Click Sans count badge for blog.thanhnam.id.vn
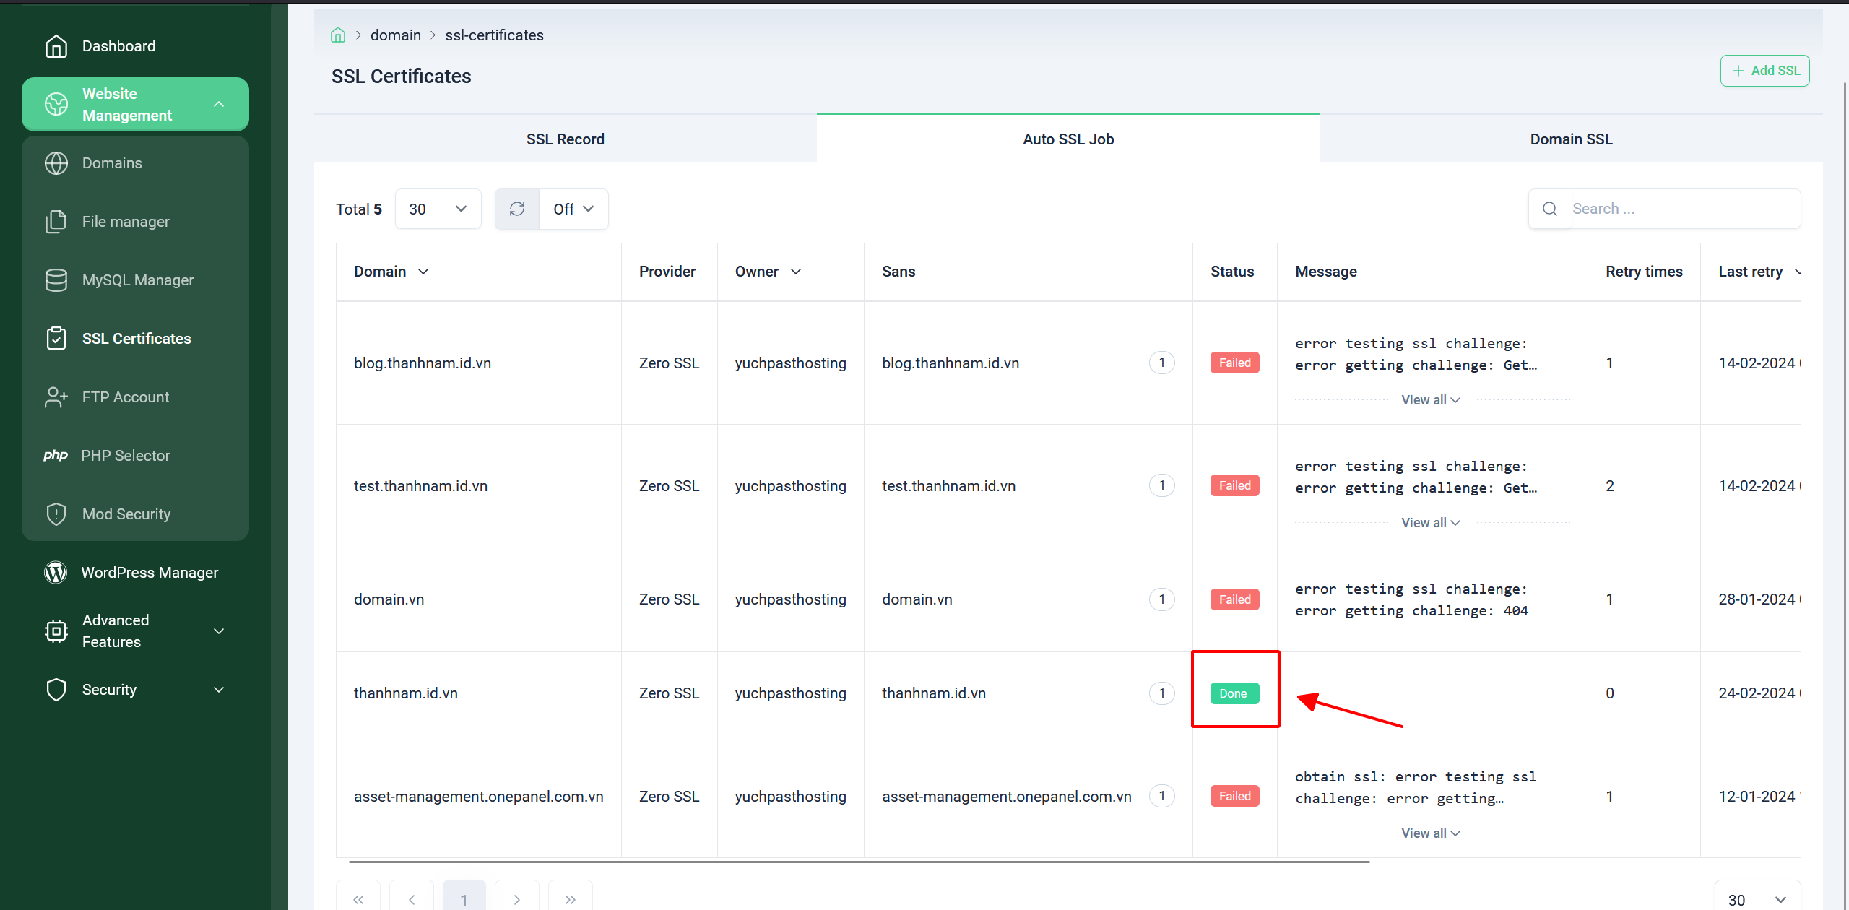This screenshot has height=910, width=1849. [1162, 363]
